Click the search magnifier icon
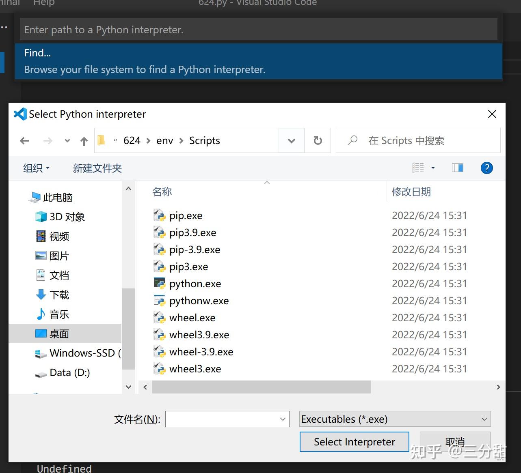 [x=352, y=140]
